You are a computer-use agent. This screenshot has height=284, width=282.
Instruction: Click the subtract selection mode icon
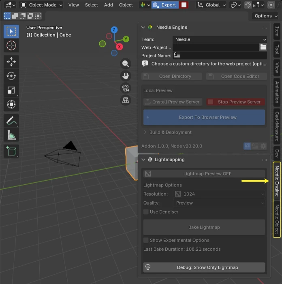coord(22,16)
